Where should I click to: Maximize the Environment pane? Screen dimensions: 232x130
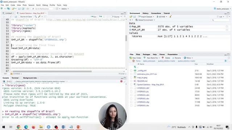[228, 13]
